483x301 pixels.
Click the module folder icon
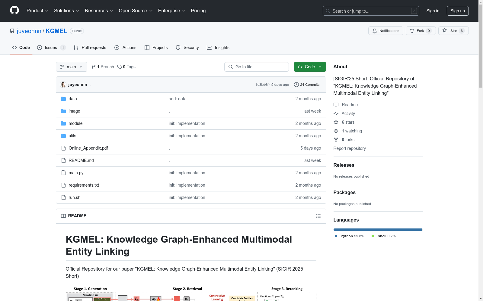[x=63, y=123]
